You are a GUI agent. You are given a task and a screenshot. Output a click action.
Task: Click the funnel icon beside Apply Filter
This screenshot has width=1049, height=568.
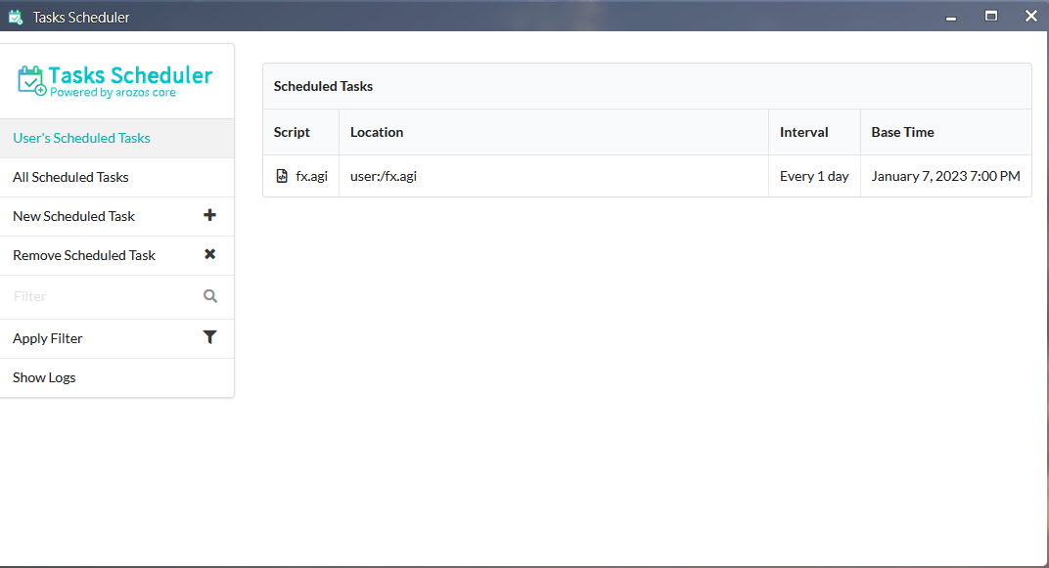coord(209,337)
